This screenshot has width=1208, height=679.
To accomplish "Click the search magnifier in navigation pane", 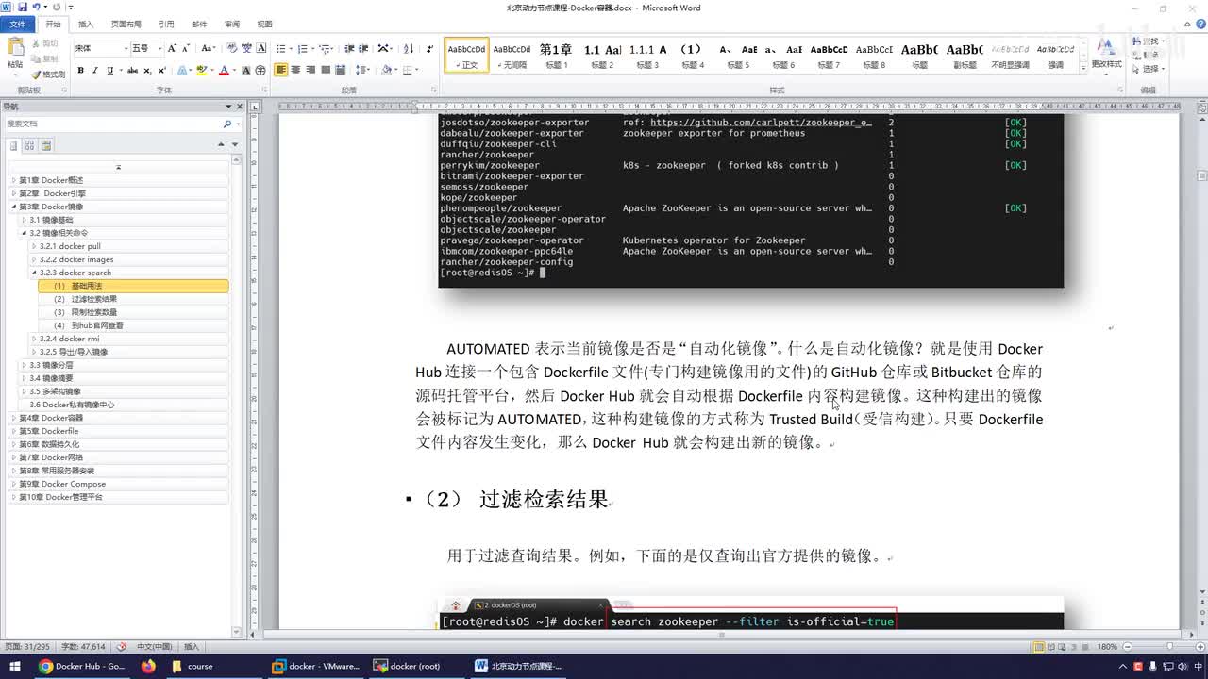I will tap(226, 124).
